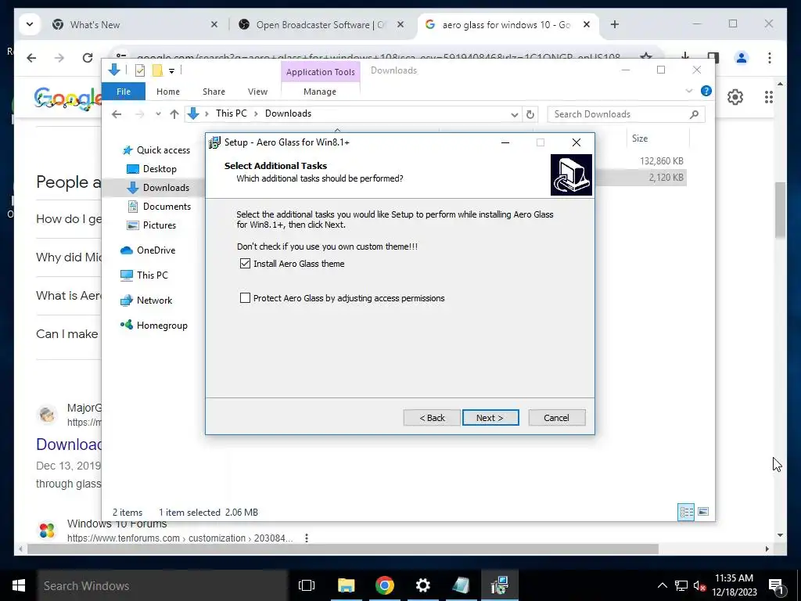Open Chrome from taskbar
This screenshot has width=801, height=601.
[x=384, y=585]
